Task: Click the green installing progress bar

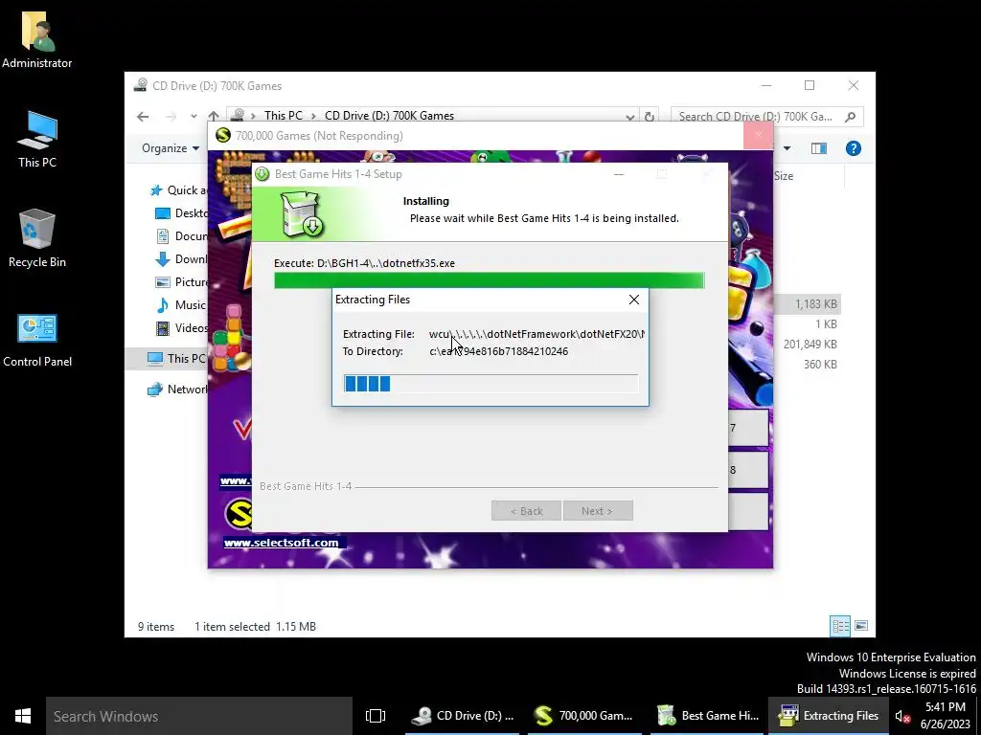Action: pos(490,280)
